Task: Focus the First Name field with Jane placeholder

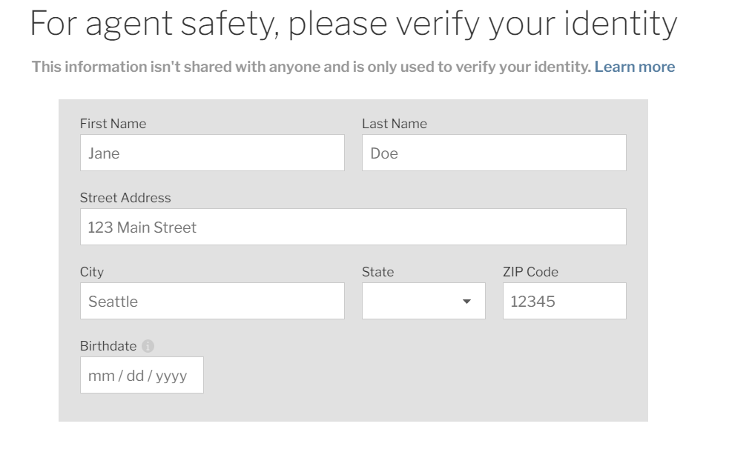Action: coord(212,153)
